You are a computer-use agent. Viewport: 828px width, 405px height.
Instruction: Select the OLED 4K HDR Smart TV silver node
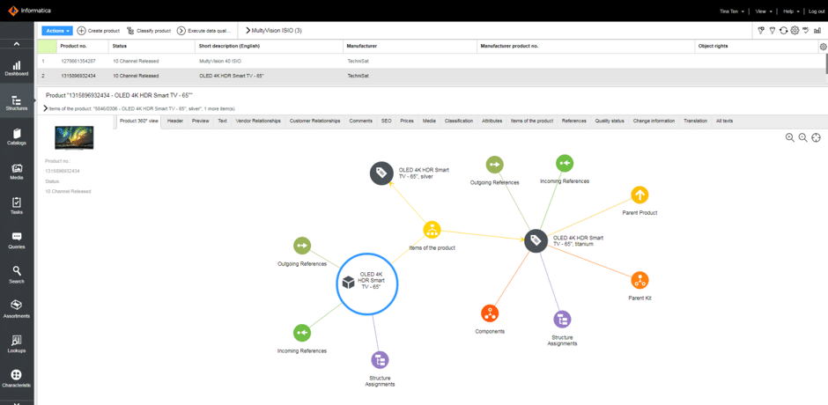[x=381, y=173]
